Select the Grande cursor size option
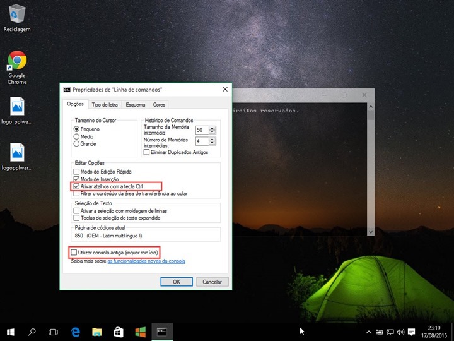Image resolution: width=454 pixels, height=341 pixels. click(85, 144)
